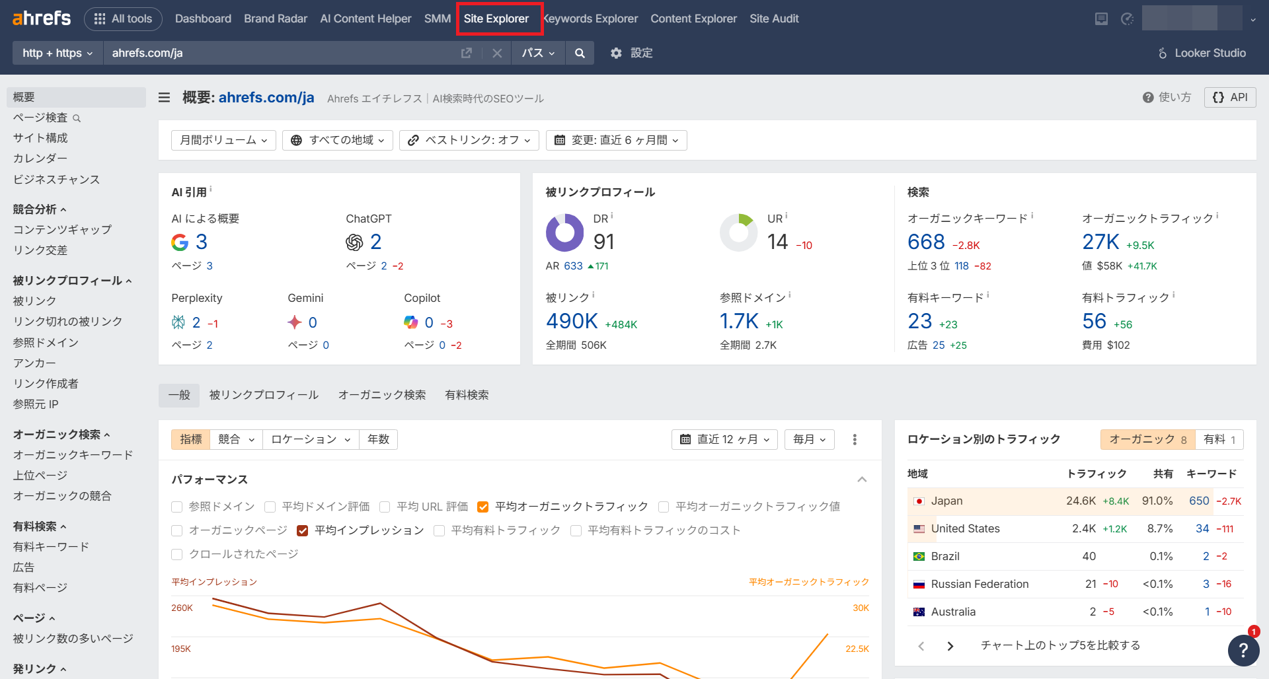Image resolution: width=1269 pixels, height=679 pixels.
Task: Expand the すべての地域 dropdown
Action: click(x=337, y=140)
